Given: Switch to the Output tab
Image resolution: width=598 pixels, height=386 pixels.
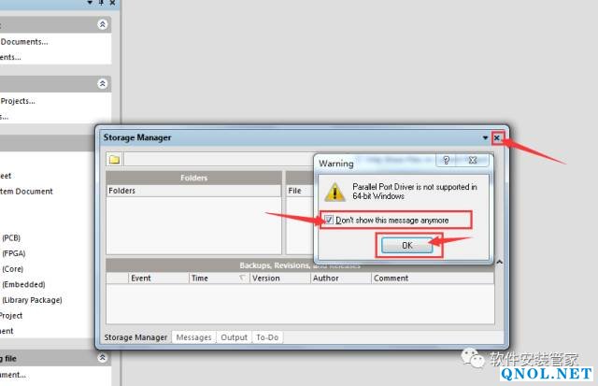Looking at the screenshot, I should coord(234,337).
